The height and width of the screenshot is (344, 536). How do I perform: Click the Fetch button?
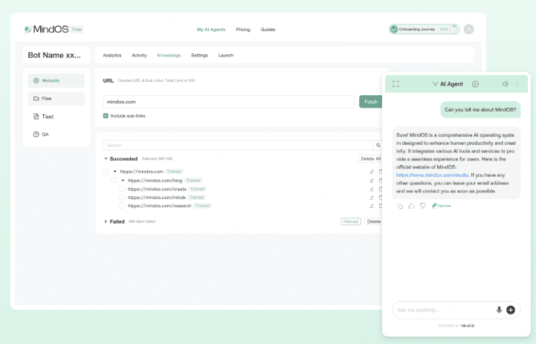[x=370, y=102]
